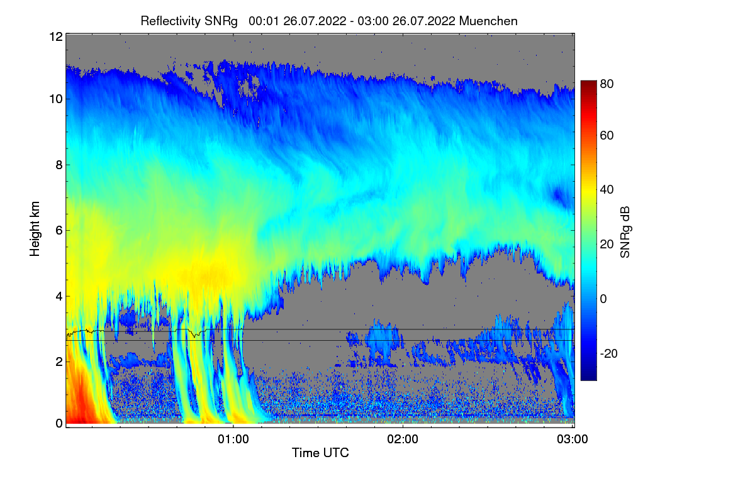Click the 02:00 time tick label
Viewport: 755px width, 503px height.
(403, 438)
